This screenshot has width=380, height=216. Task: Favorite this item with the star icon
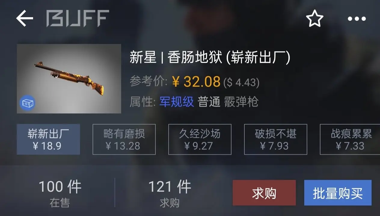click(314, 18)
